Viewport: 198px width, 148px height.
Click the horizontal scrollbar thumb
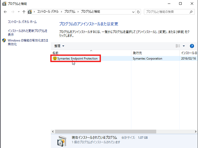click(106, 132)
